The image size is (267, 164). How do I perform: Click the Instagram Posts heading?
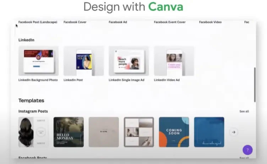click(33, 111)
